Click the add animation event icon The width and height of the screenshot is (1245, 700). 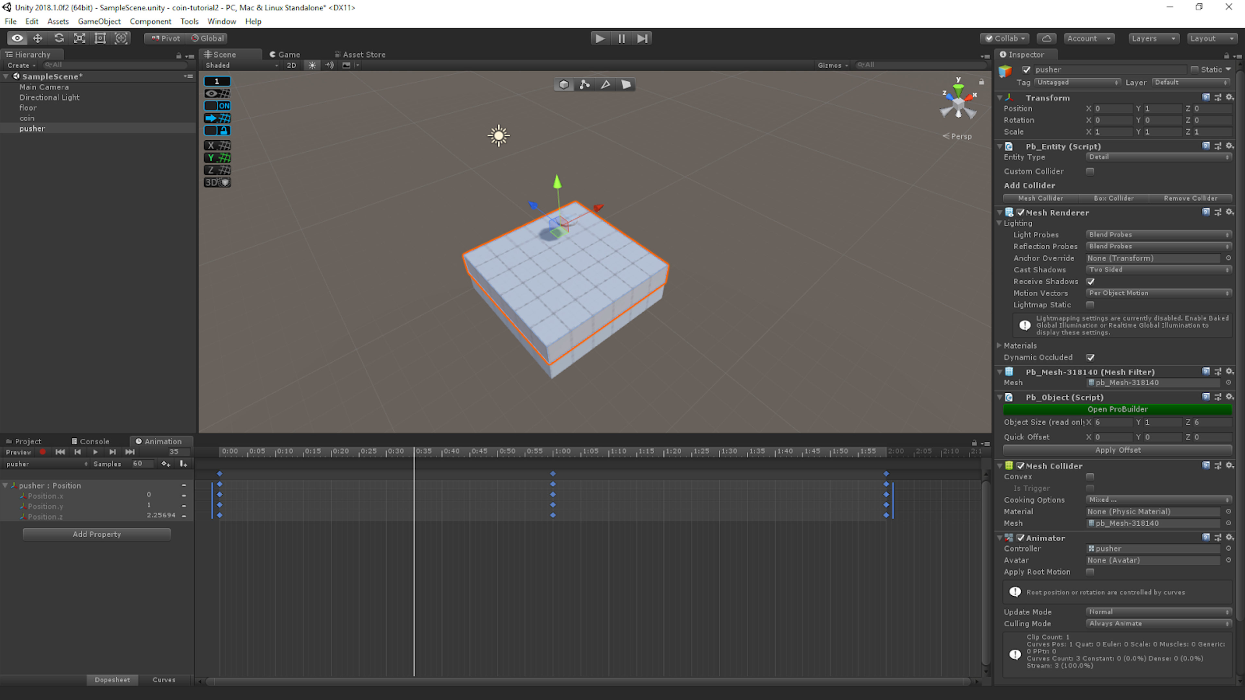[183, 464]
